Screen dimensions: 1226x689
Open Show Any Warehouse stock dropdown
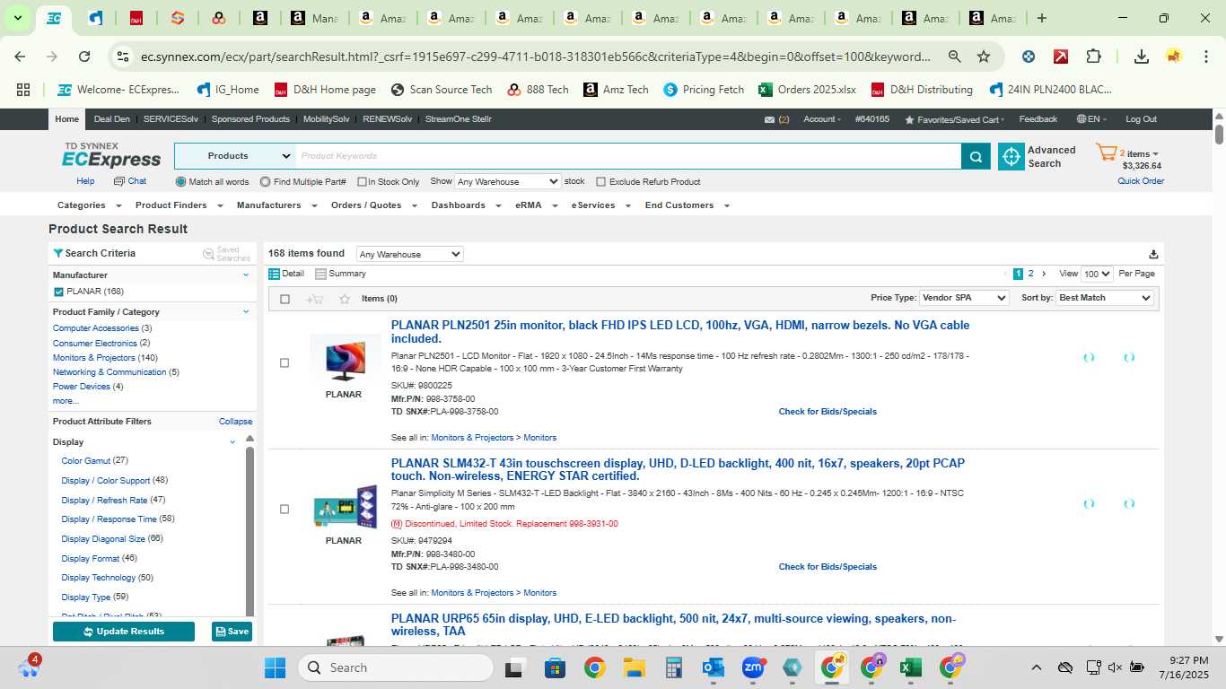[x=507, y=181]
